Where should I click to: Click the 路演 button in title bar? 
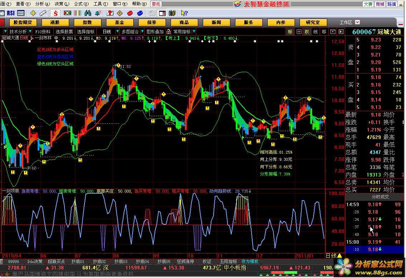click(x=392, y=4)
